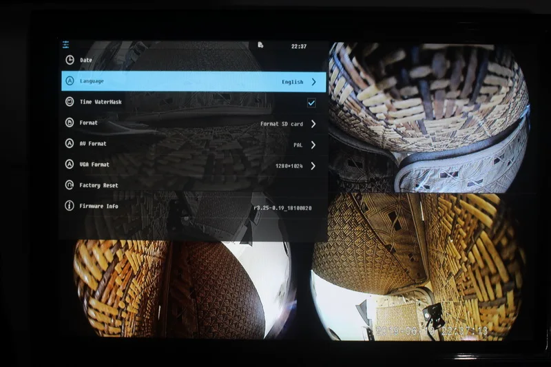Click the Language row's letter icon
This screenshot has width=551, height=367.
tap(70, 81)
